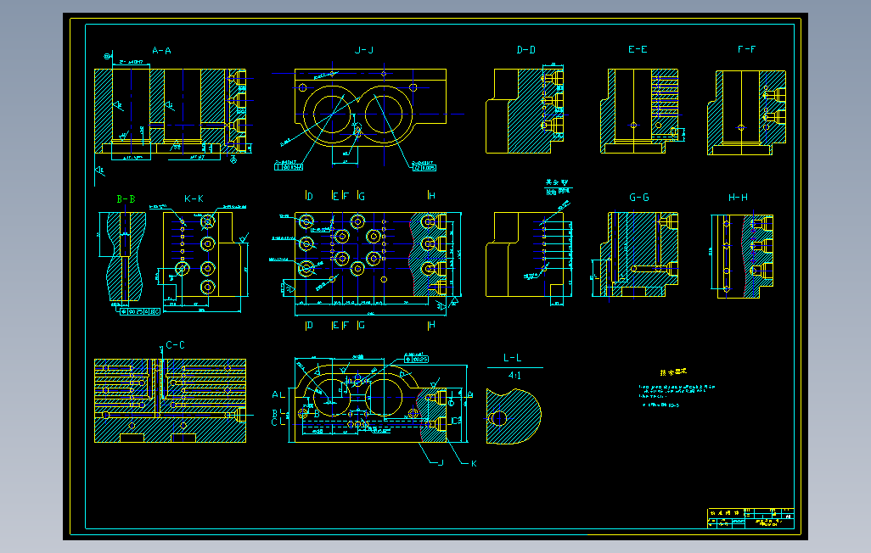Click the "E-E" section view title

click(x=638, y=49)
